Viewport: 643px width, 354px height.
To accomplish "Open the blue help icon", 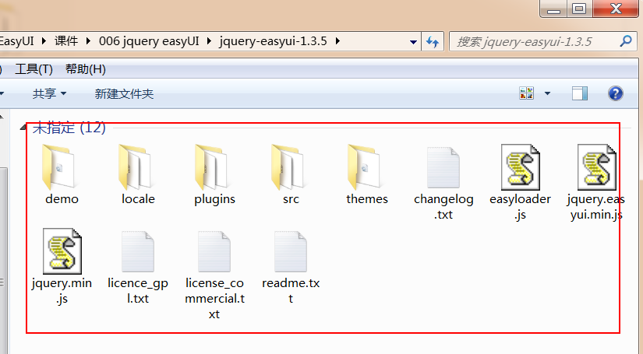I will [616, 93].
